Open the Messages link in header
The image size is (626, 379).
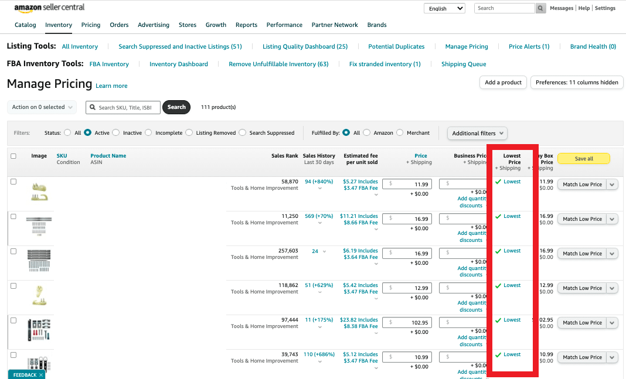pyautogui.click(x=562, y=8)
